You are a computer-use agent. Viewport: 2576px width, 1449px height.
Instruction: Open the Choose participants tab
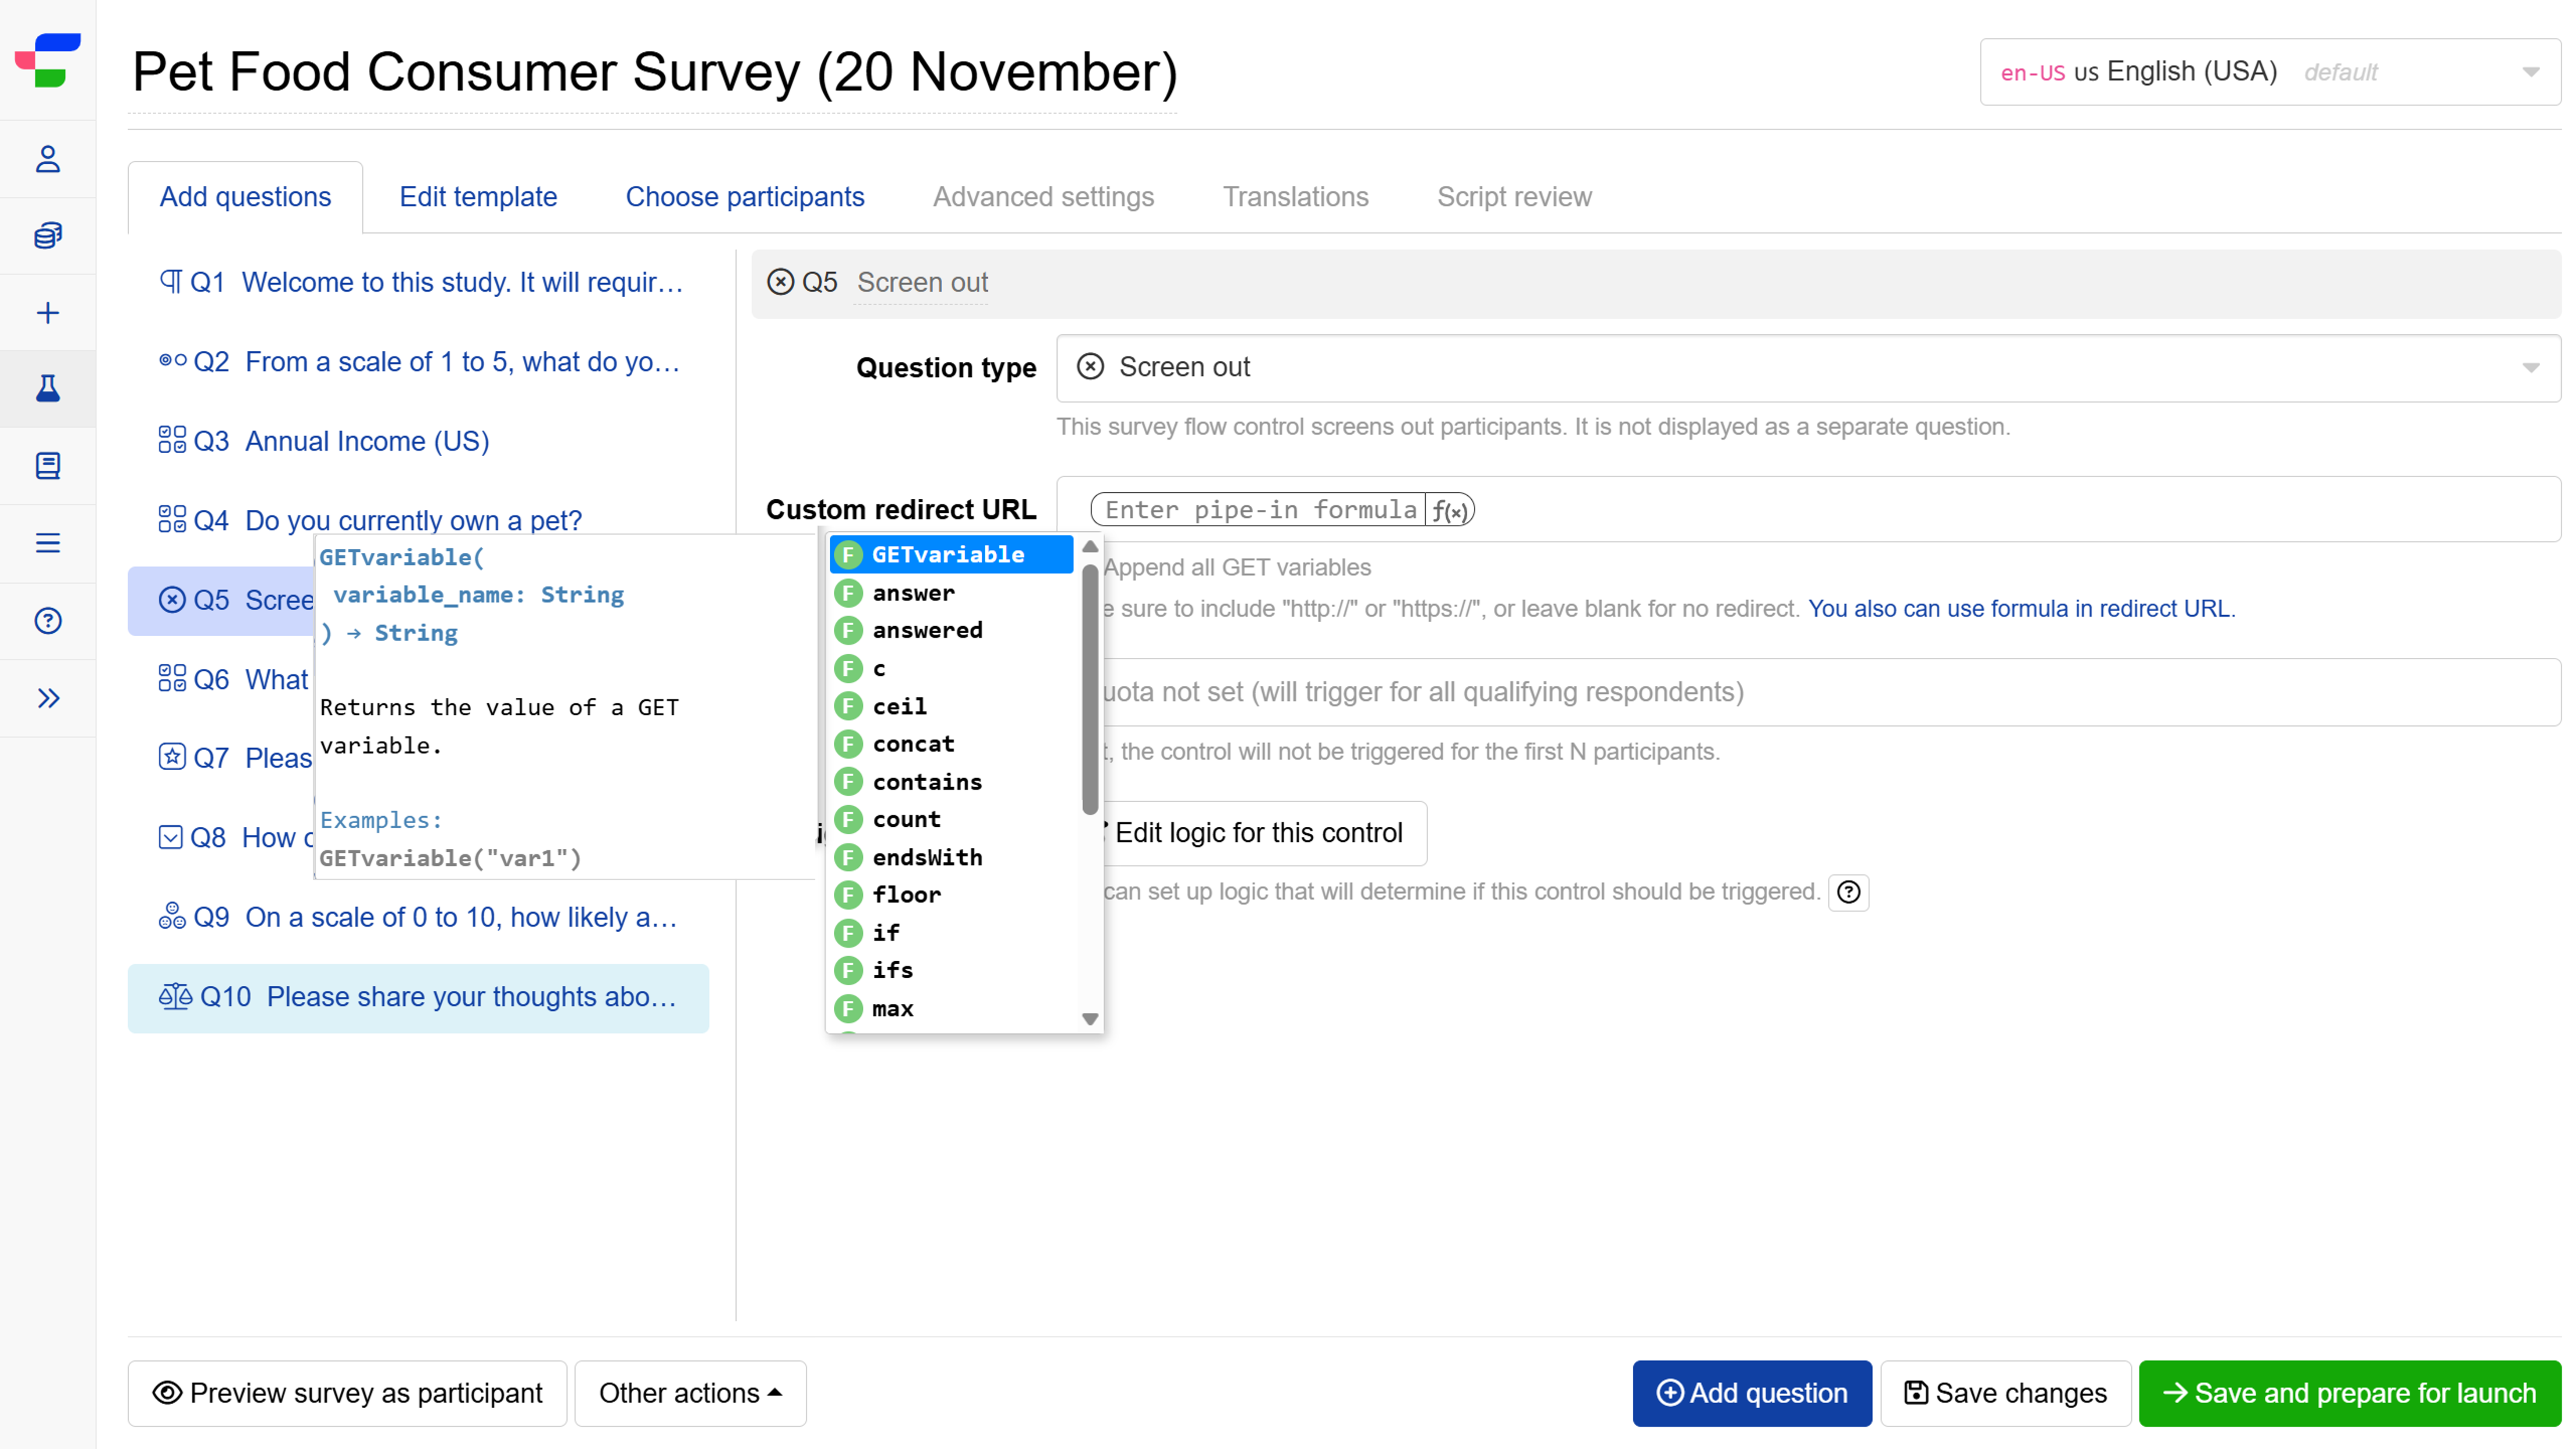[x=744, y=197]
